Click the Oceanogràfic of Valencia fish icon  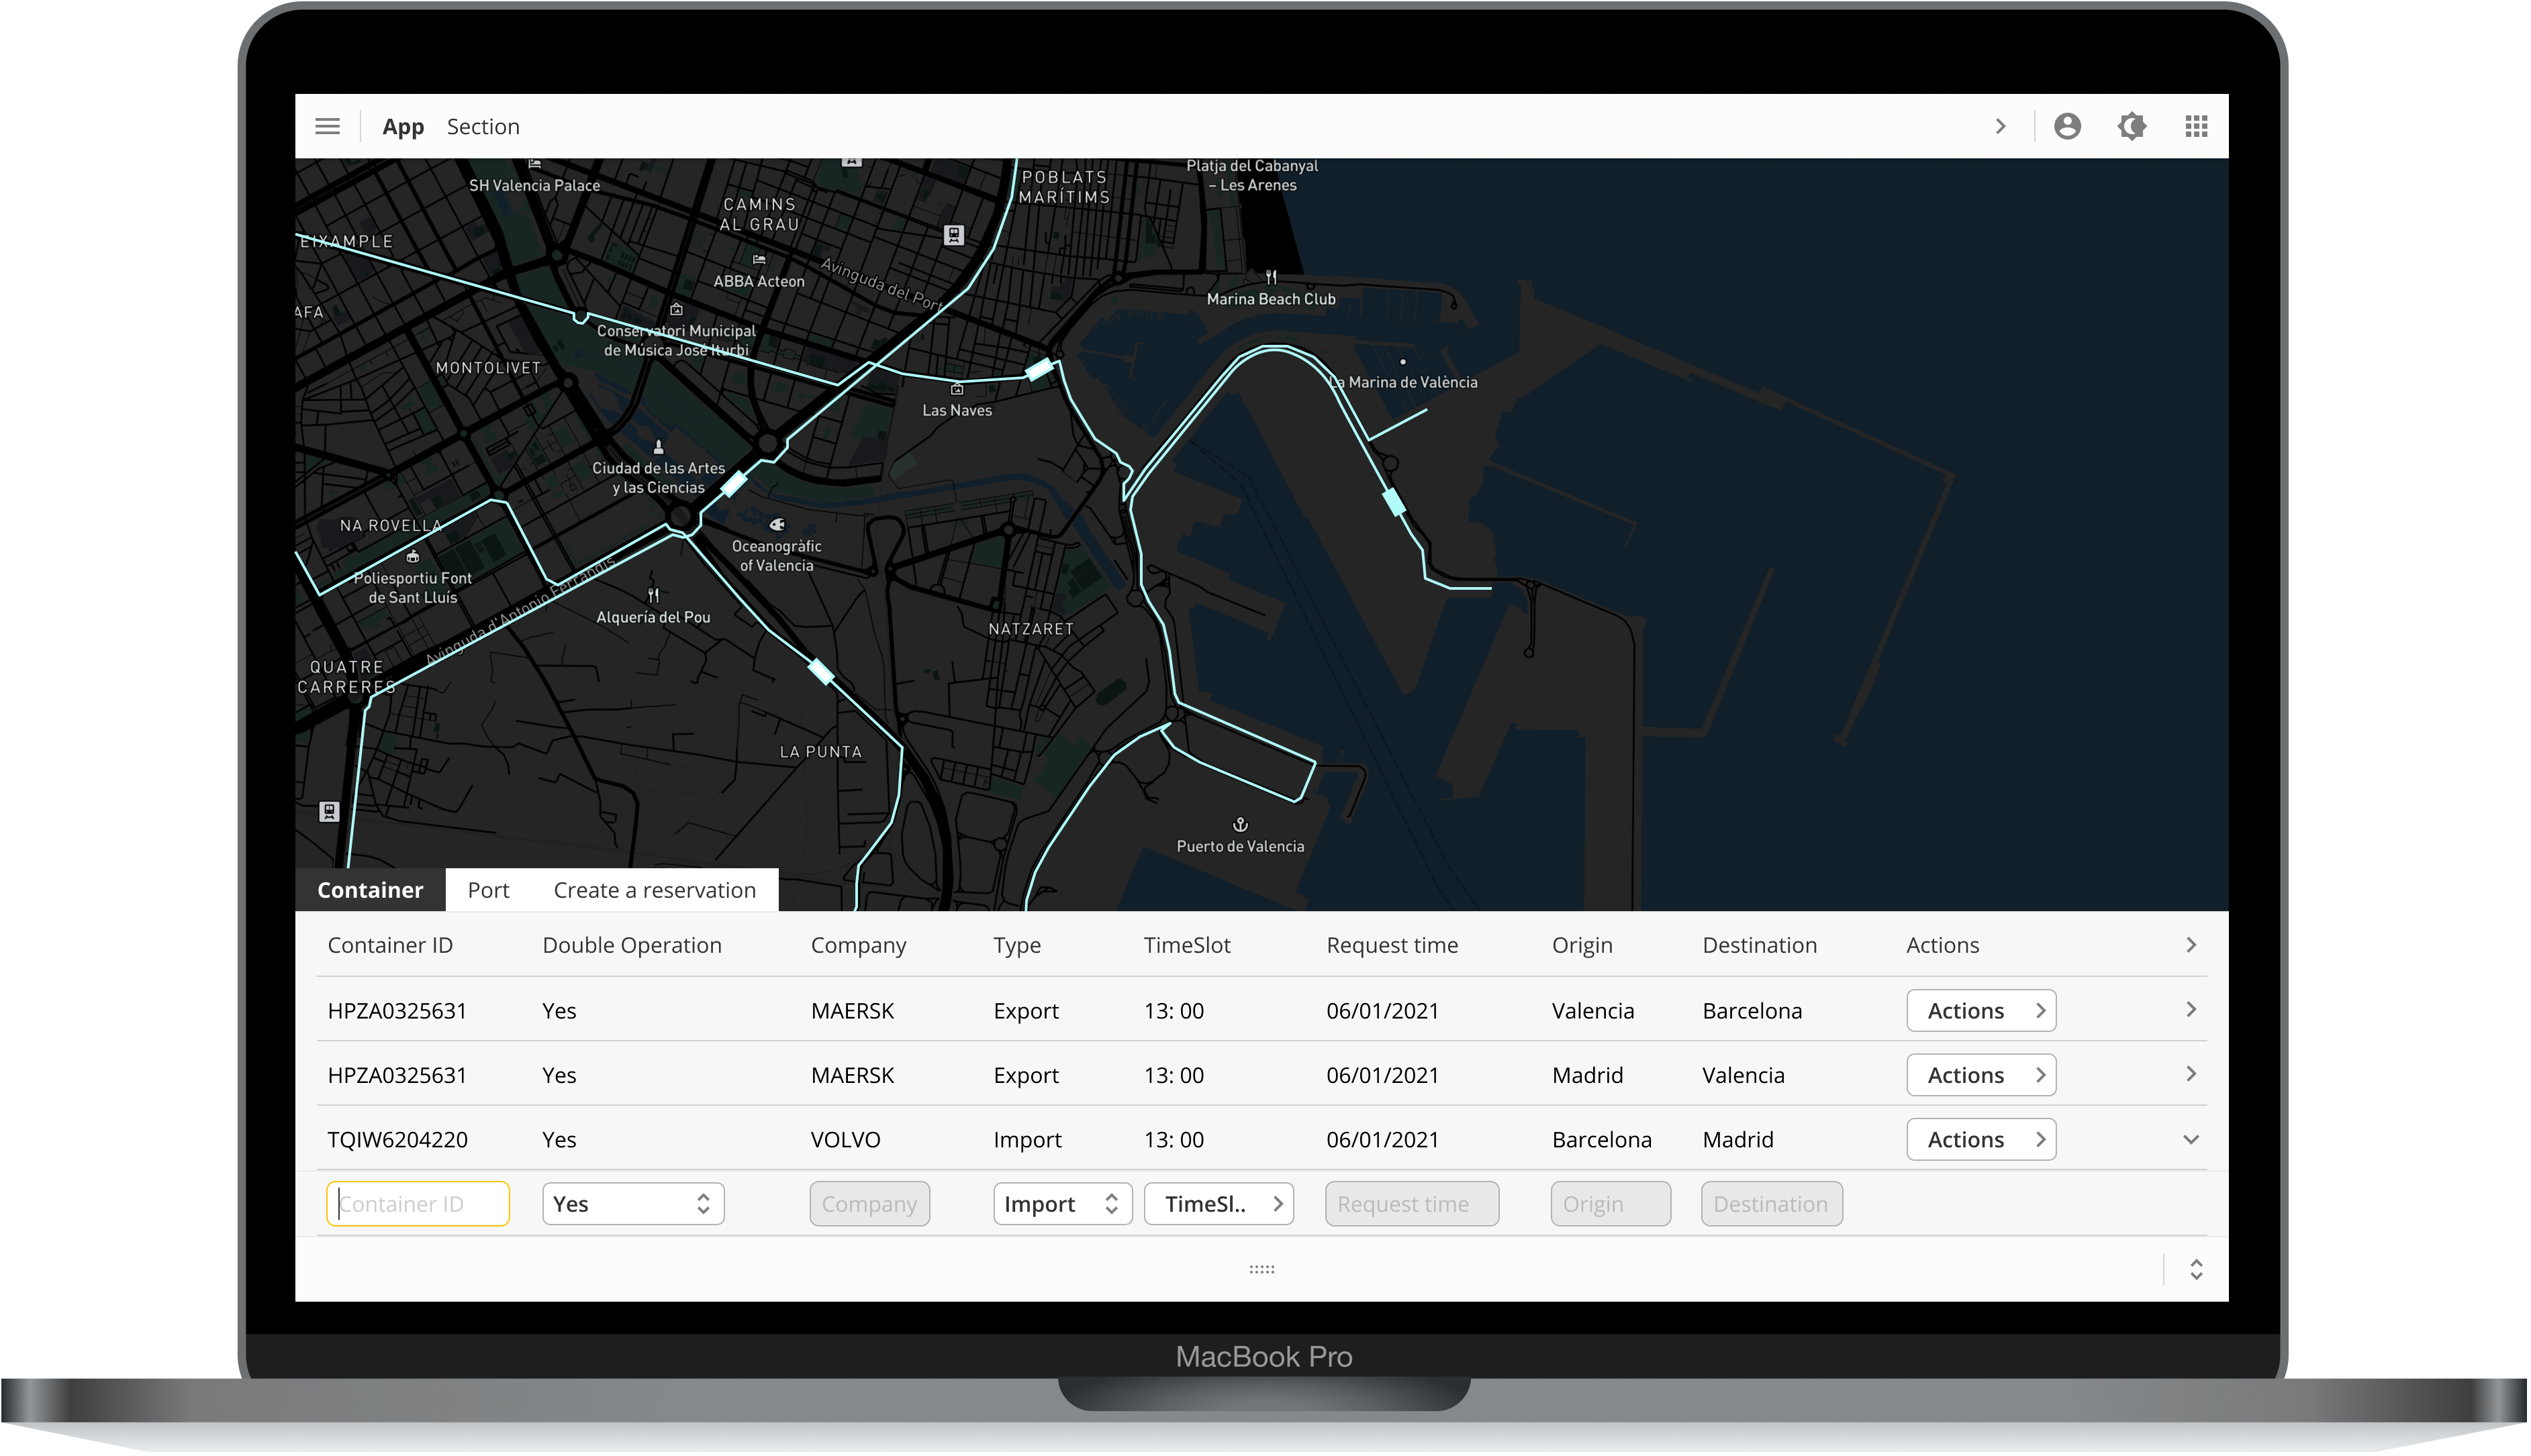[x=776, y=524]
